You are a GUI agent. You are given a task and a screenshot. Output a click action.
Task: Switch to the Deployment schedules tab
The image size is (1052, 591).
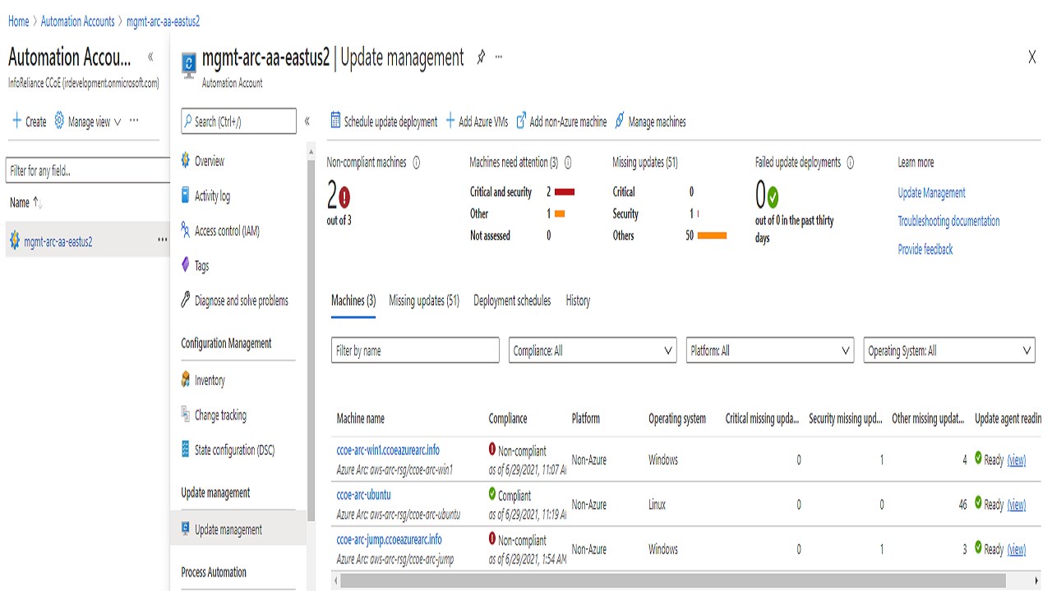point(512,300)
